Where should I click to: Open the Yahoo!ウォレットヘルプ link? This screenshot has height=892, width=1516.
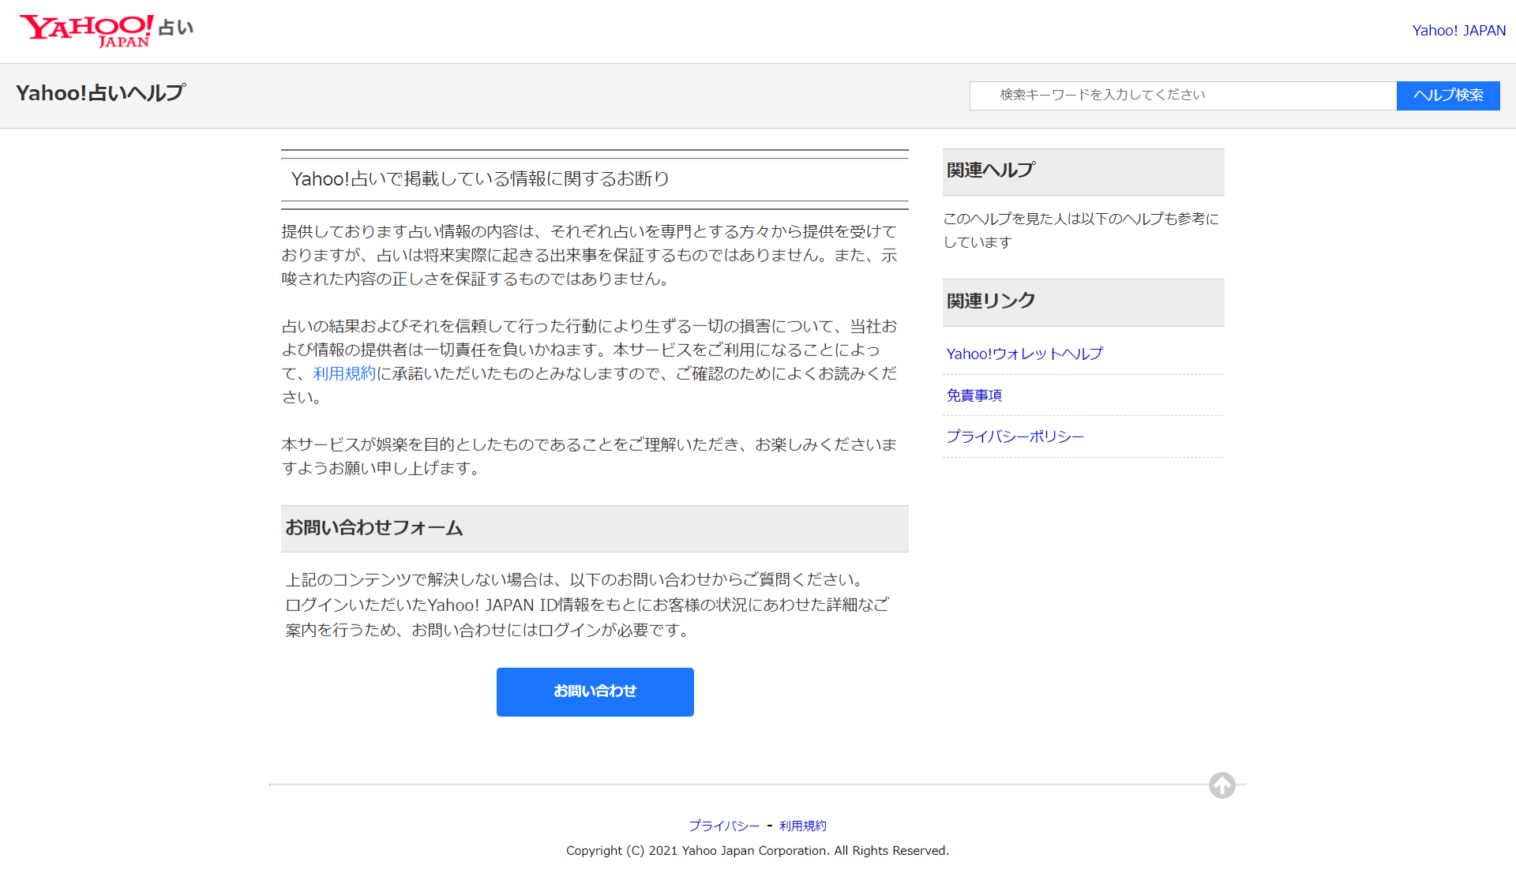(1024, 354)
